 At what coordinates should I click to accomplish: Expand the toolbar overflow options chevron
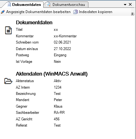(x=132, y=14)
